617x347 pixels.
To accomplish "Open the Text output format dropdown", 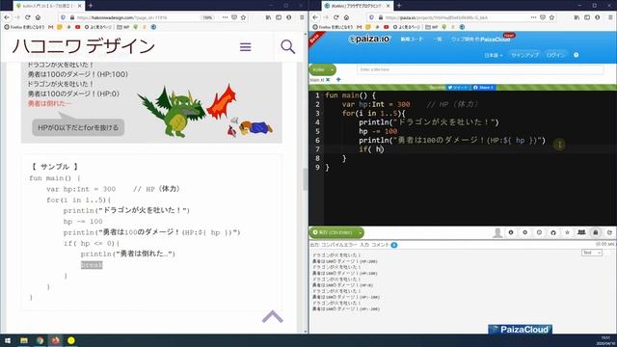I will click(x=591, y=253).
